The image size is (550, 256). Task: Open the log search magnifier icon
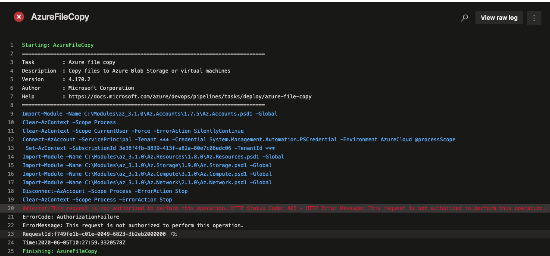point(464,18)
